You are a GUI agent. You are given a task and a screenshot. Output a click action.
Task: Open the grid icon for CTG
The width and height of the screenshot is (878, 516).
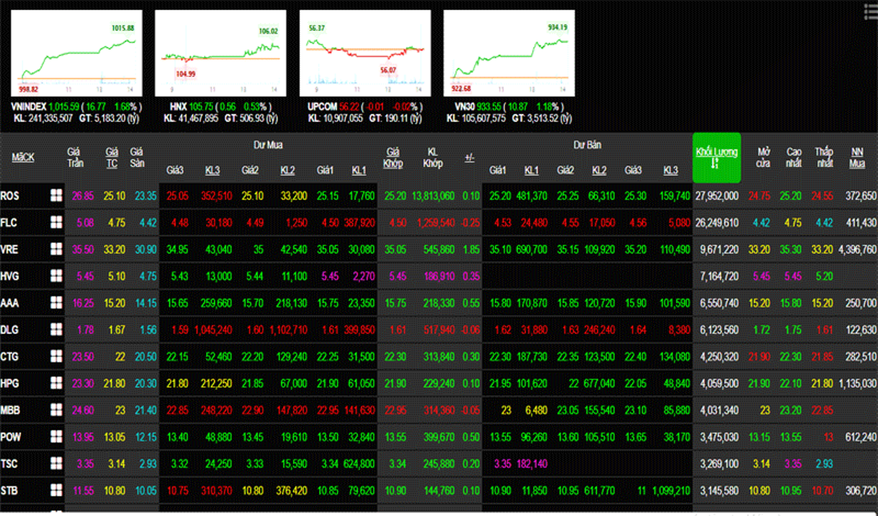coord(56,356)
